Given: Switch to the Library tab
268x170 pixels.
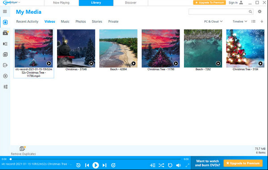Looking at the screenshot, I should 96,3.
